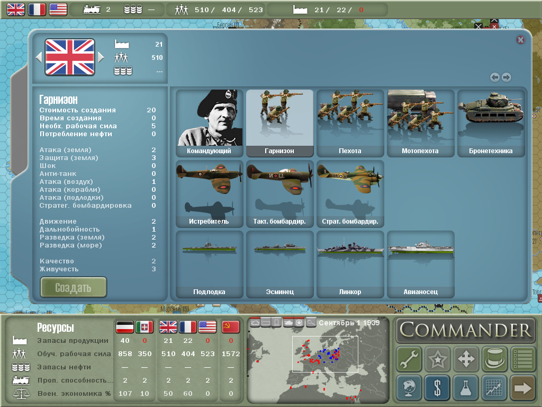The width and height of the screenshot is (542, 407).
Task: Open the list report icon
Action: 522,359
